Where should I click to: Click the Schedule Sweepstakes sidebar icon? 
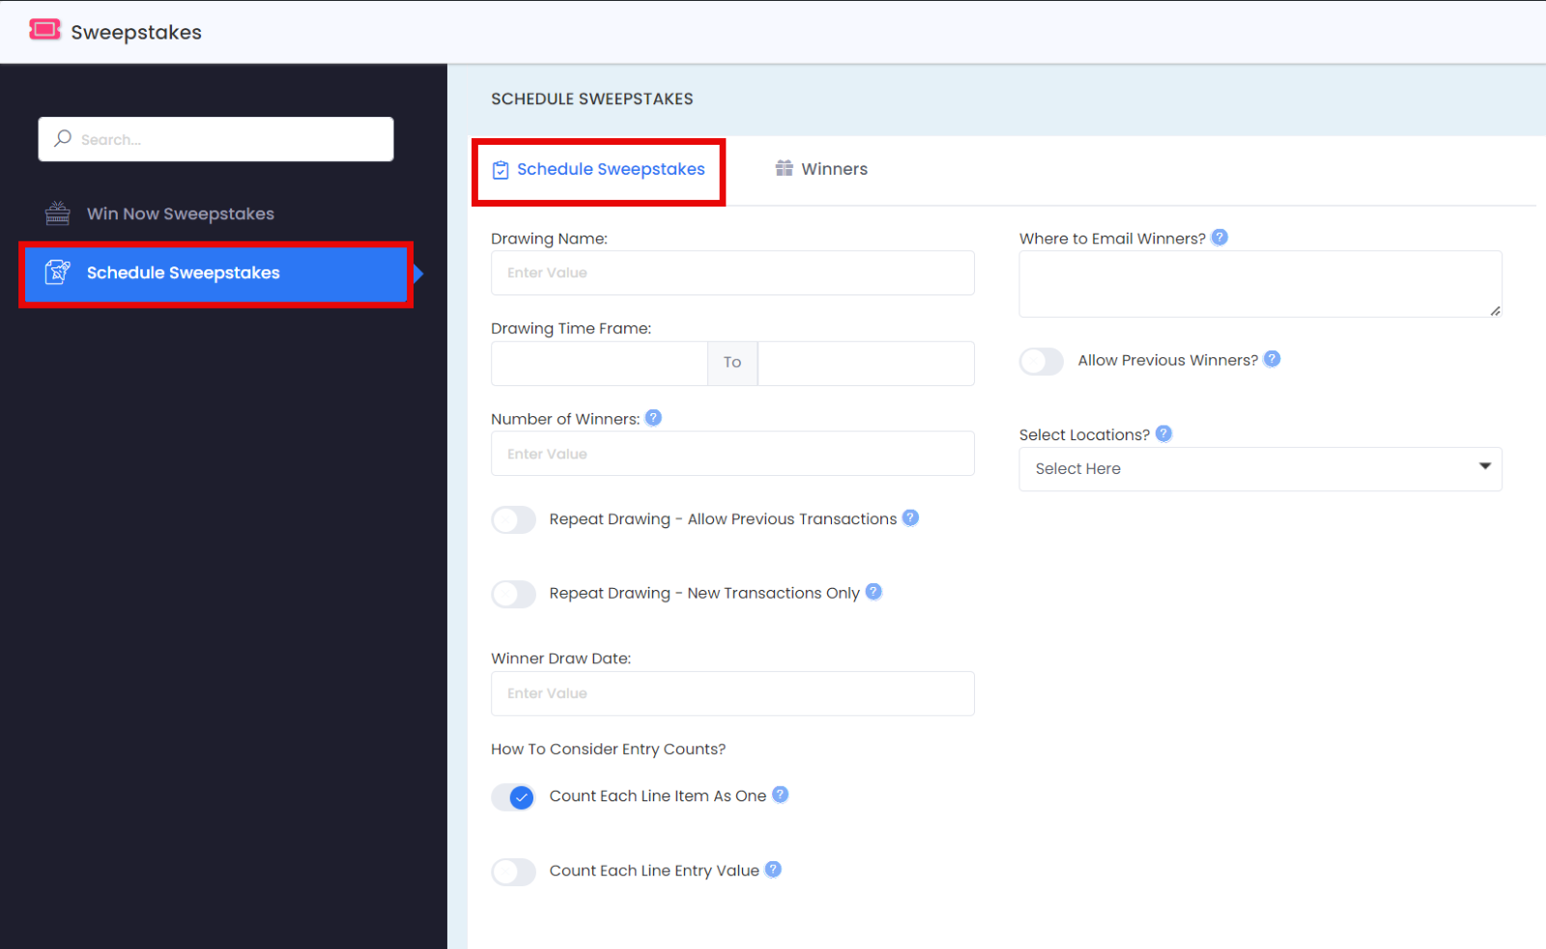tap(58, 272)
